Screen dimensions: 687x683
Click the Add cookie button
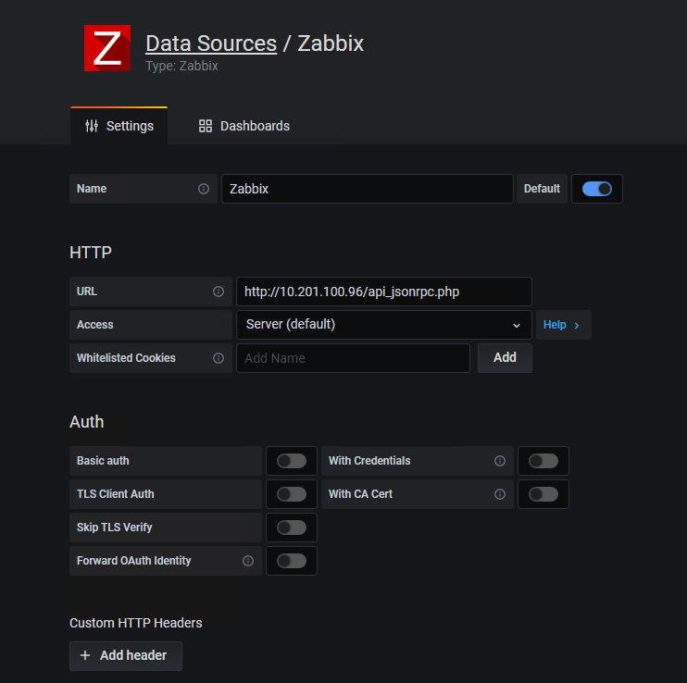pos(505,358)
